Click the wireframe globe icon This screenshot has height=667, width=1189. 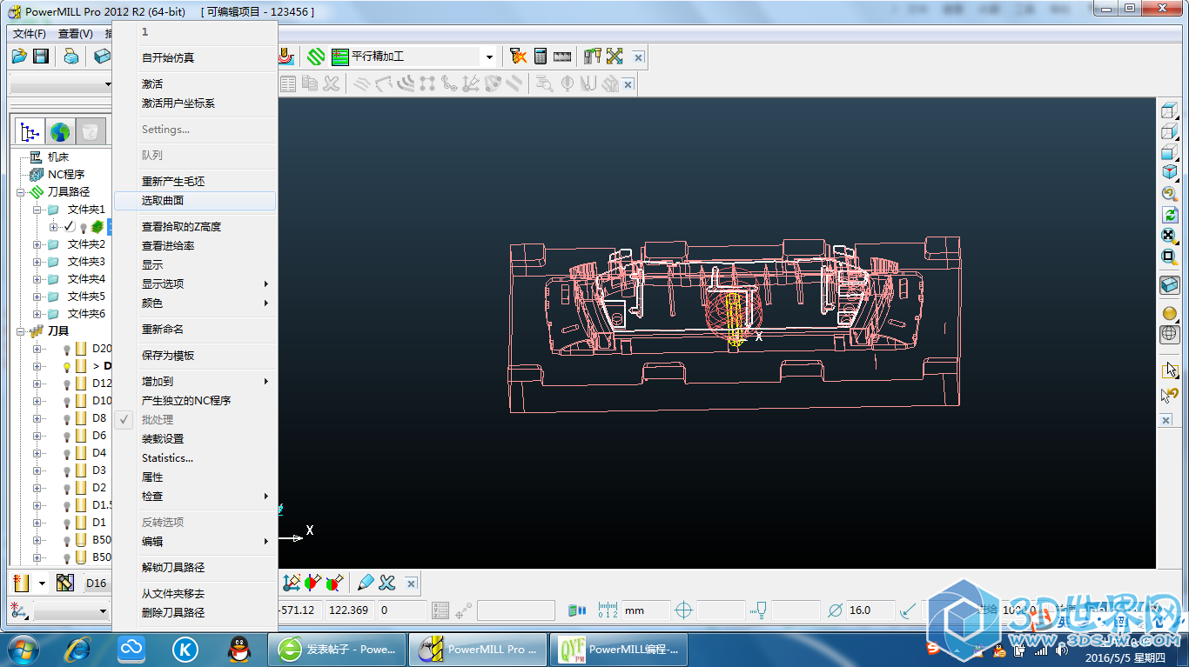[1169, 334]
